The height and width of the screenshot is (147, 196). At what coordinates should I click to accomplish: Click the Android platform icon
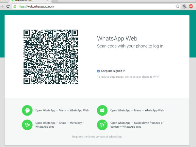point(27,110)
